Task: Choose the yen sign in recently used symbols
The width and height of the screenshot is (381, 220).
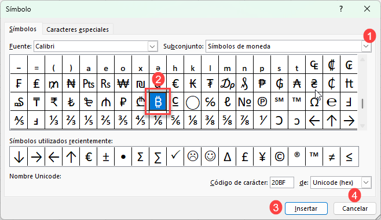Action: (262, 156)
